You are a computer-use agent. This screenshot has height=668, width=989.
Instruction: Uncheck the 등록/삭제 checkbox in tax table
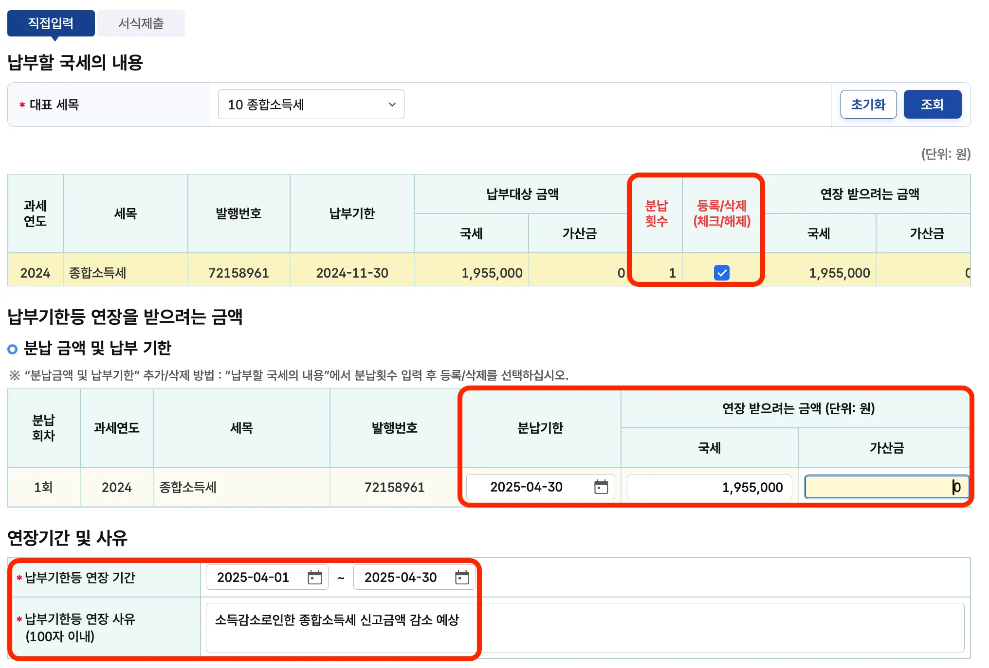coord(722,272)
